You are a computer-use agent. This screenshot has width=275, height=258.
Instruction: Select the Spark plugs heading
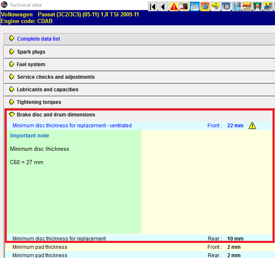tap(31, 52)
